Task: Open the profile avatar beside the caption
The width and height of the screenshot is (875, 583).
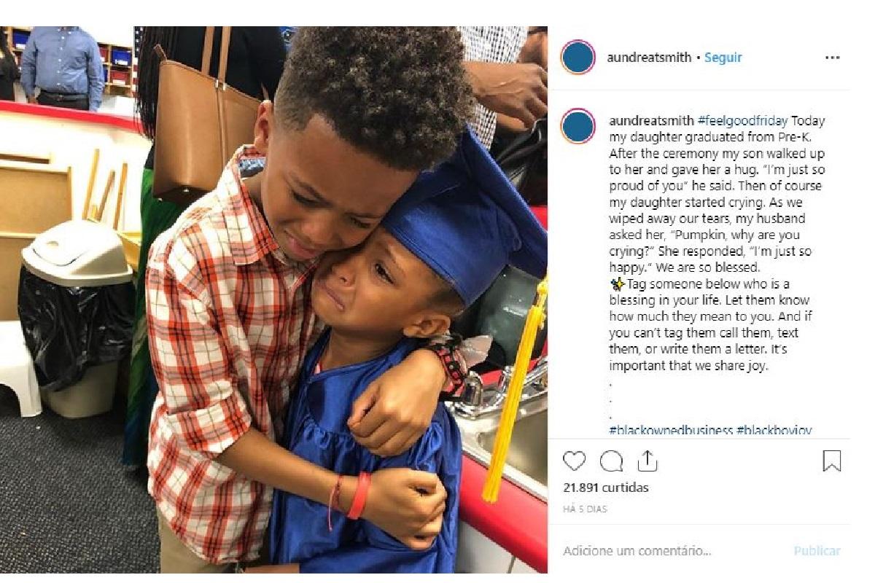Action: [x=578, y=126]
